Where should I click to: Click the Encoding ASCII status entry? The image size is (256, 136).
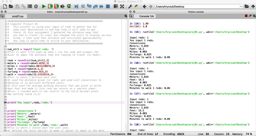[x=174, y=134]
